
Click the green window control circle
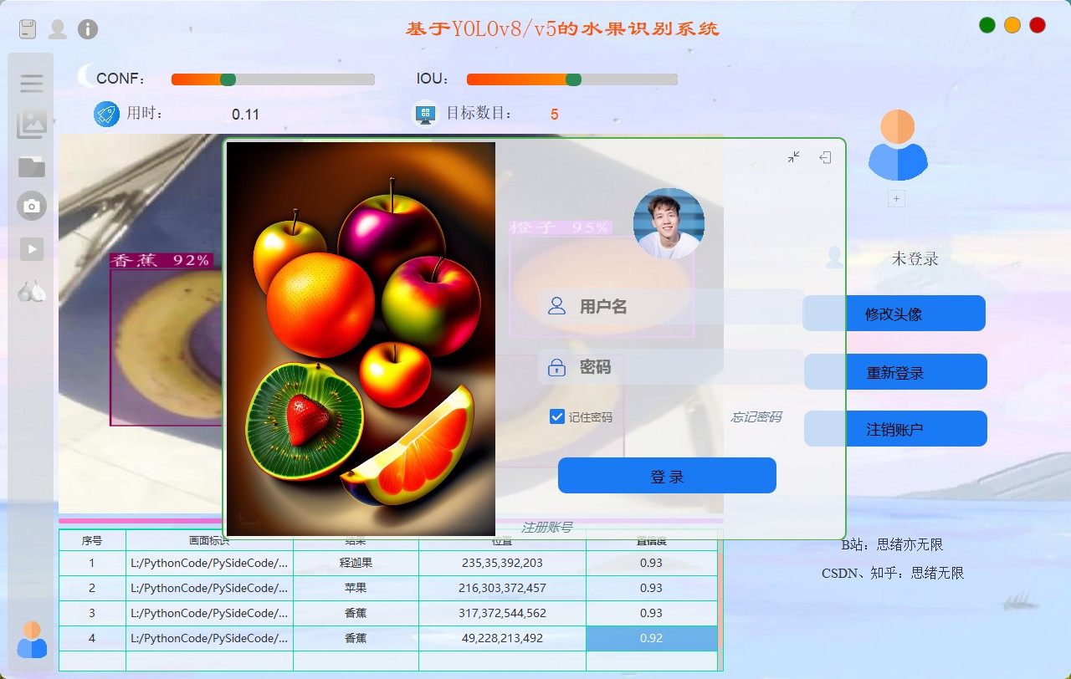[987, 25]
